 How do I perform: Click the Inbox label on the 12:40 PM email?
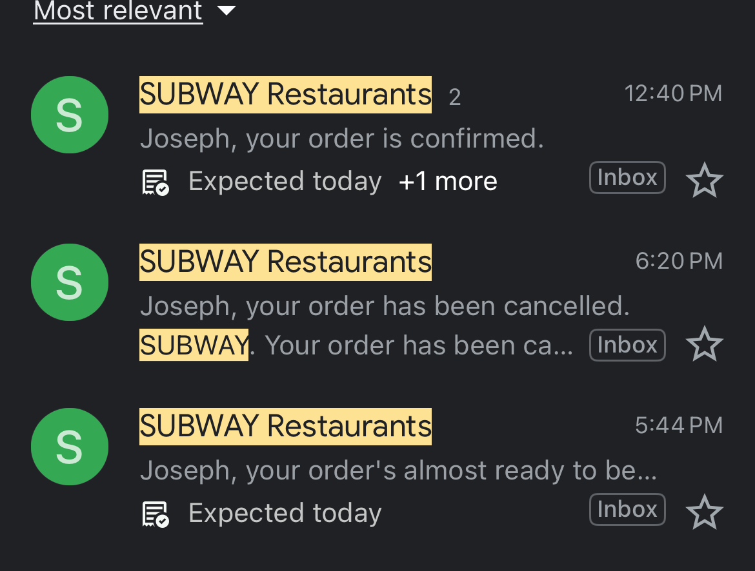click(x=627, y=178)
